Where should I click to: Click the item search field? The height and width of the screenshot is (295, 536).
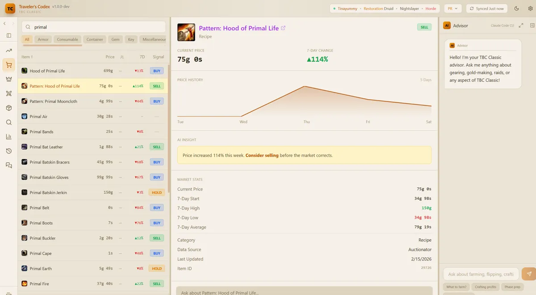click(x=94, y=27)
